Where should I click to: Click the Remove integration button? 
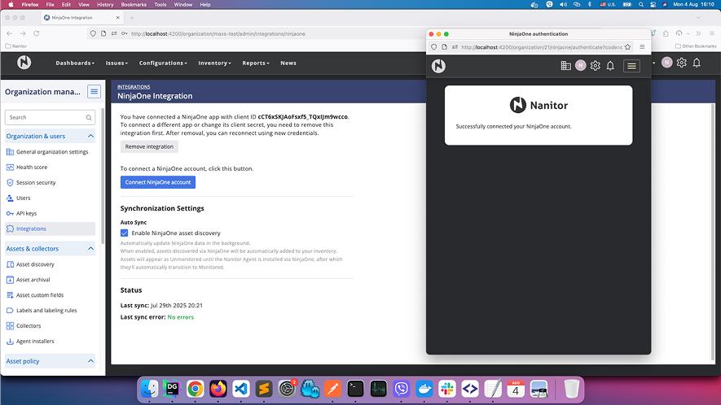pyautogui.click(x=149, y=146)
